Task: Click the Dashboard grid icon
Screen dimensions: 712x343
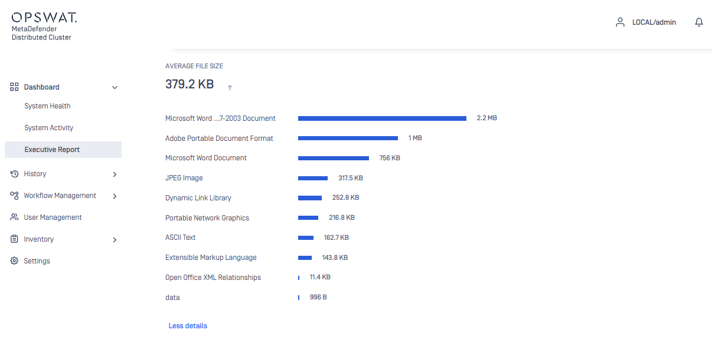Action: (15, 87)
